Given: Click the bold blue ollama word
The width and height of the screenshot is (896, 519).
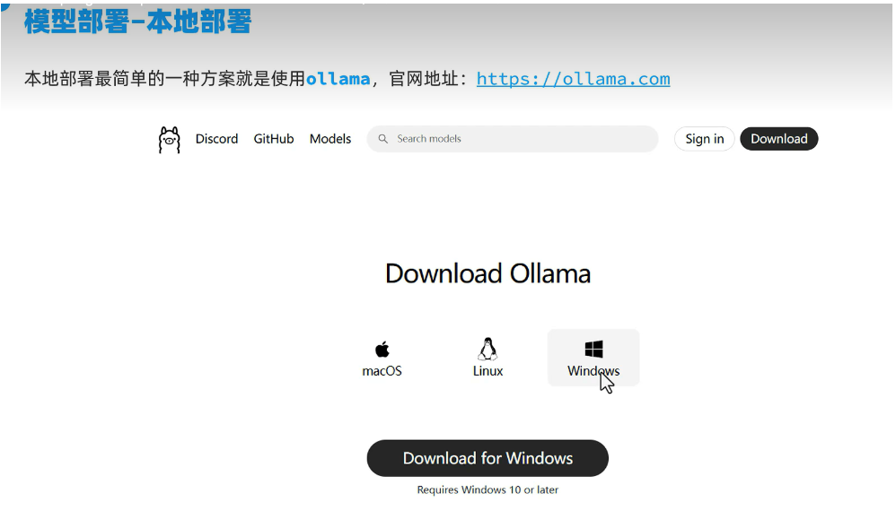Looking at the screenshot, I should (338, 79).
